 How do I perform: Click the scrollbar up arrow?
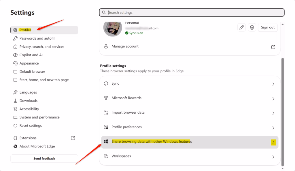click(x=282, y=24)
